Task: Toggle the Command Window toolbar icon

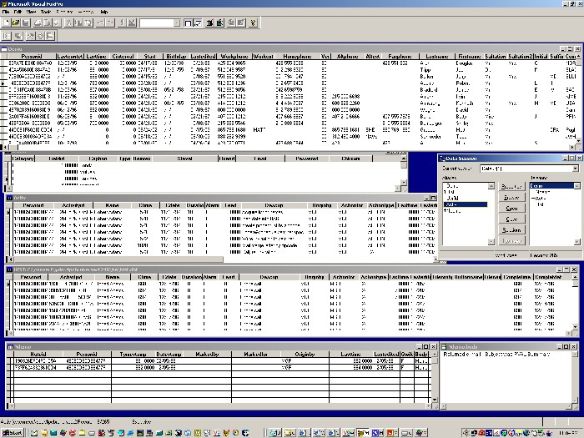Action: (190, 23)
